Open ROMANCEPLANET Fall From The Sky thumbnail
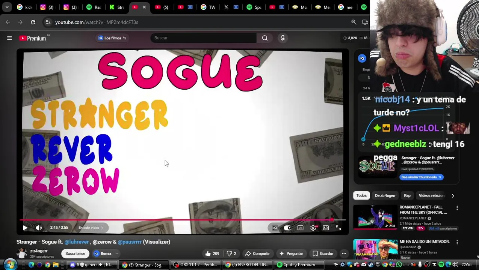 (375, 217)
